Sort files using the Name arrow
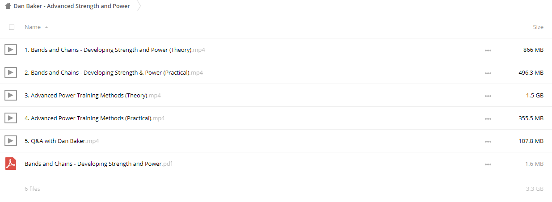This screenshot has height=202, width=552. click(46, 27)
